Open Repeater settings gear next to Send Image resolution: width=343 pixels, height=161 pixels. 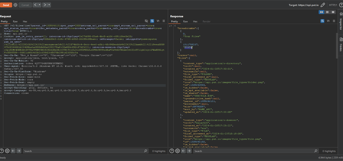pyautogui.click(x=15, y=5)
